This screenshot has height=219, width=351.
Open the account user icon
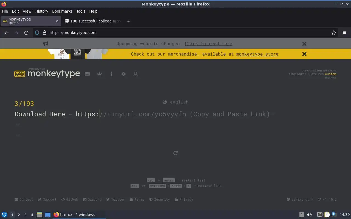tap(135, 74)
